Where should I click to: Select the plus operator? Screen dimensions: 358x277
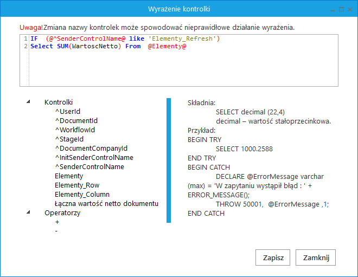coord(57,222)
